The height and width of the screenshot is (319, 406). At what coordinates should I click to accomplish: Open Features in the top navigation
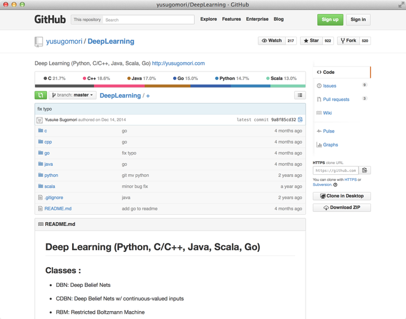pyautogui.click(x=231, y=19)
